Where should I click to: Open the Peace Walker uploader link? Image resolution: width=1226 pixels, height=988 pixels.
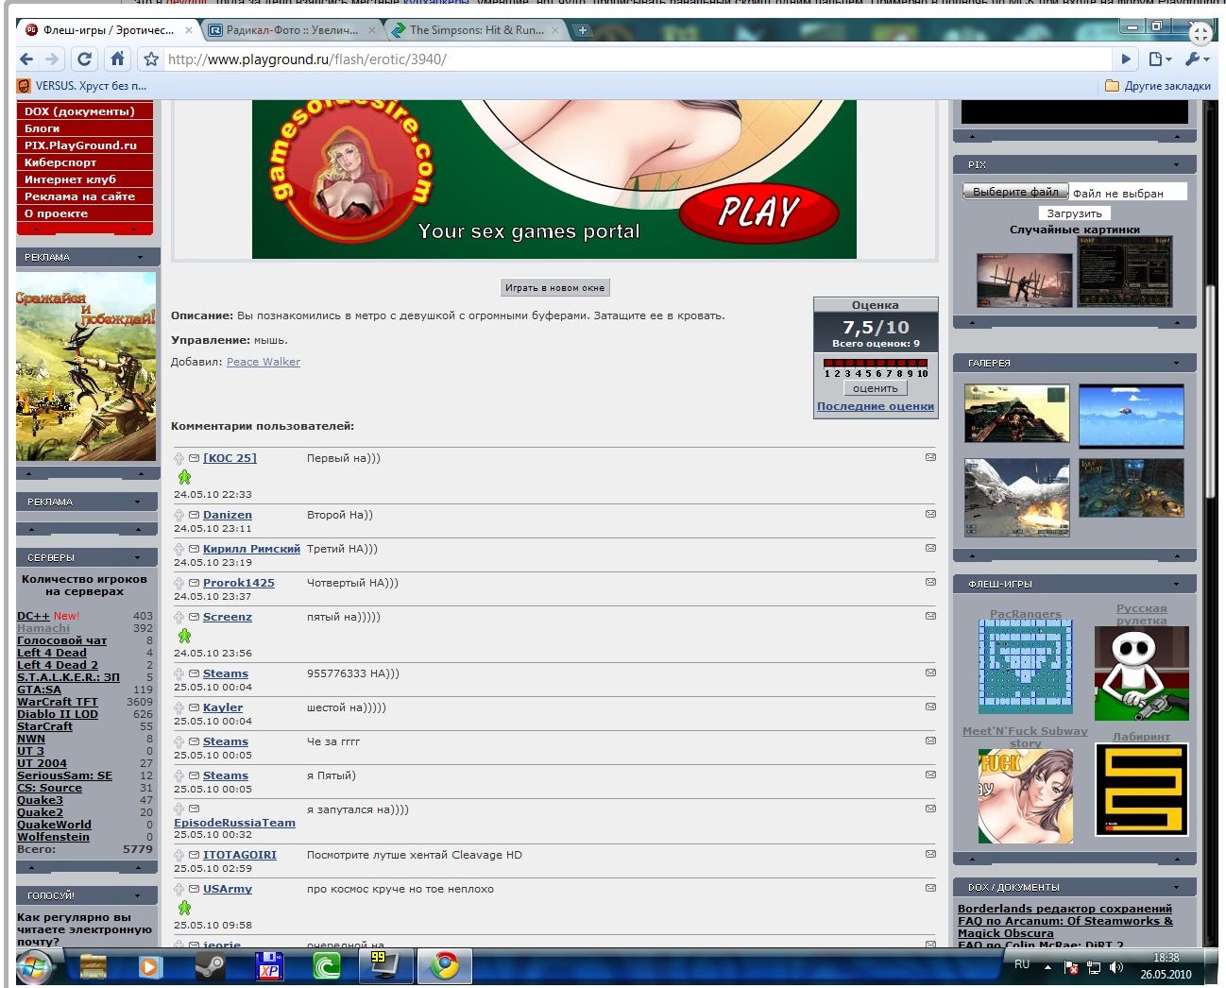[x=264, y=362]
